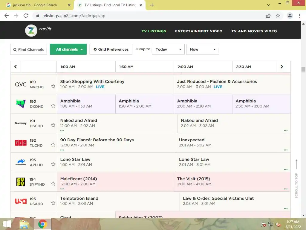Click the Animal Planet channel logo
306x230 pixels.
21,162
